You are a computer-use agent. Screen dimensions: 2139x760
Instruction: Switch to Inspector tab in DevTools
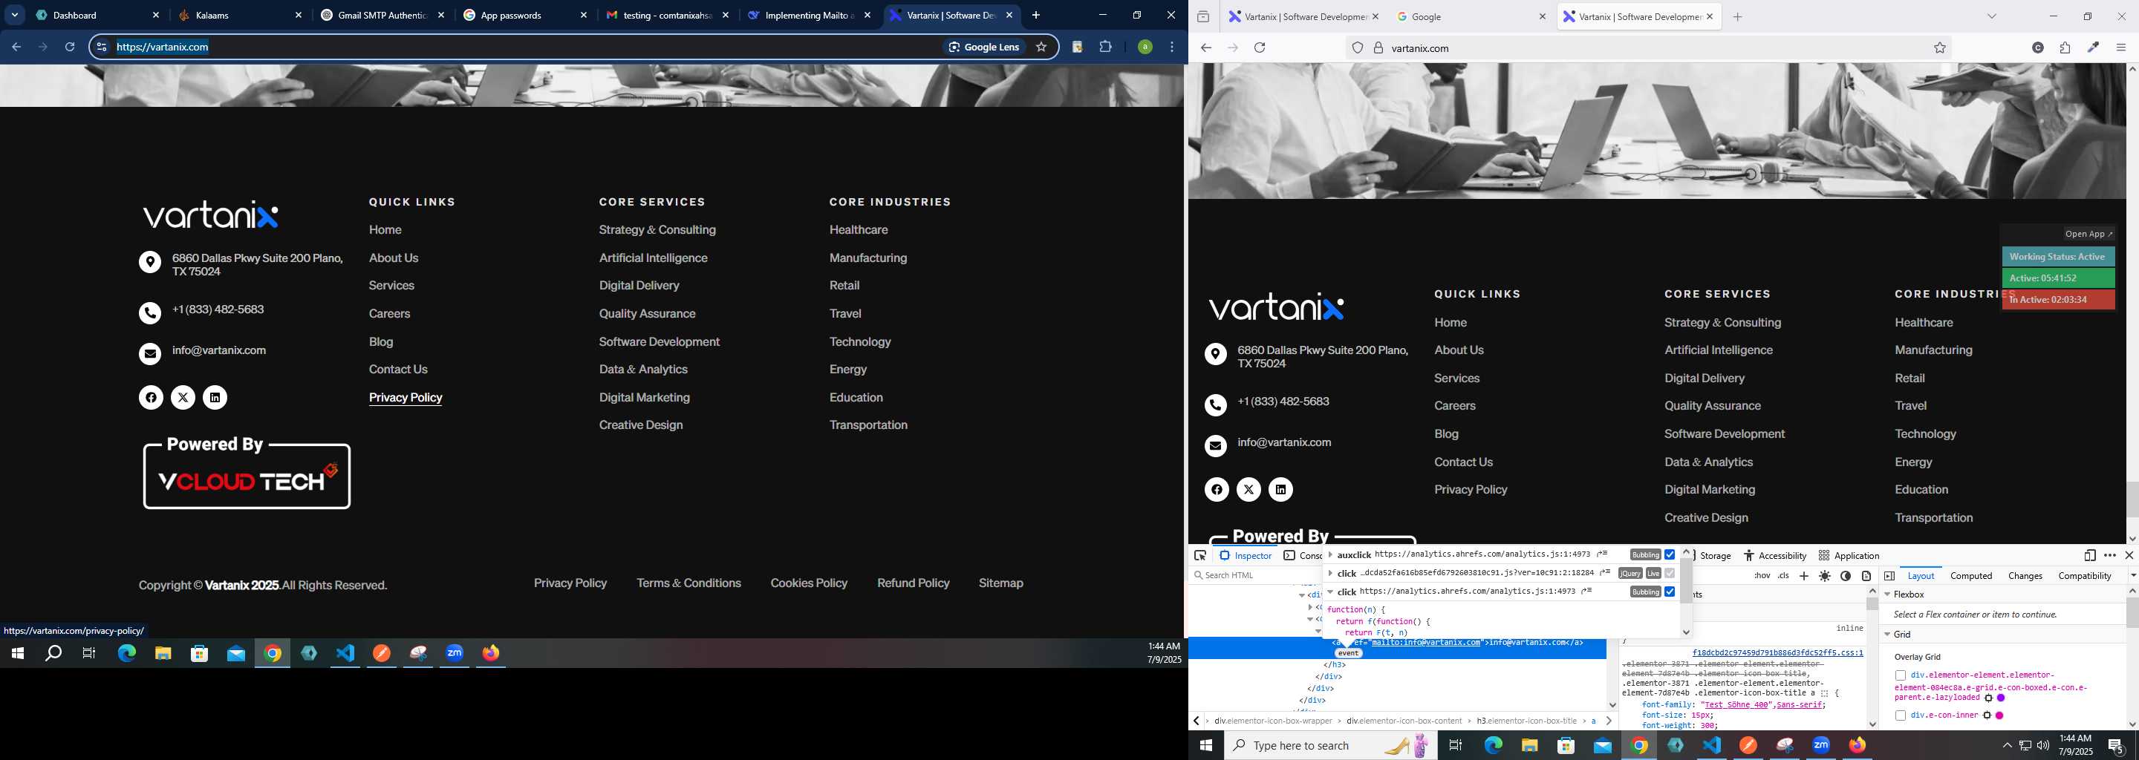[1246, 556]
